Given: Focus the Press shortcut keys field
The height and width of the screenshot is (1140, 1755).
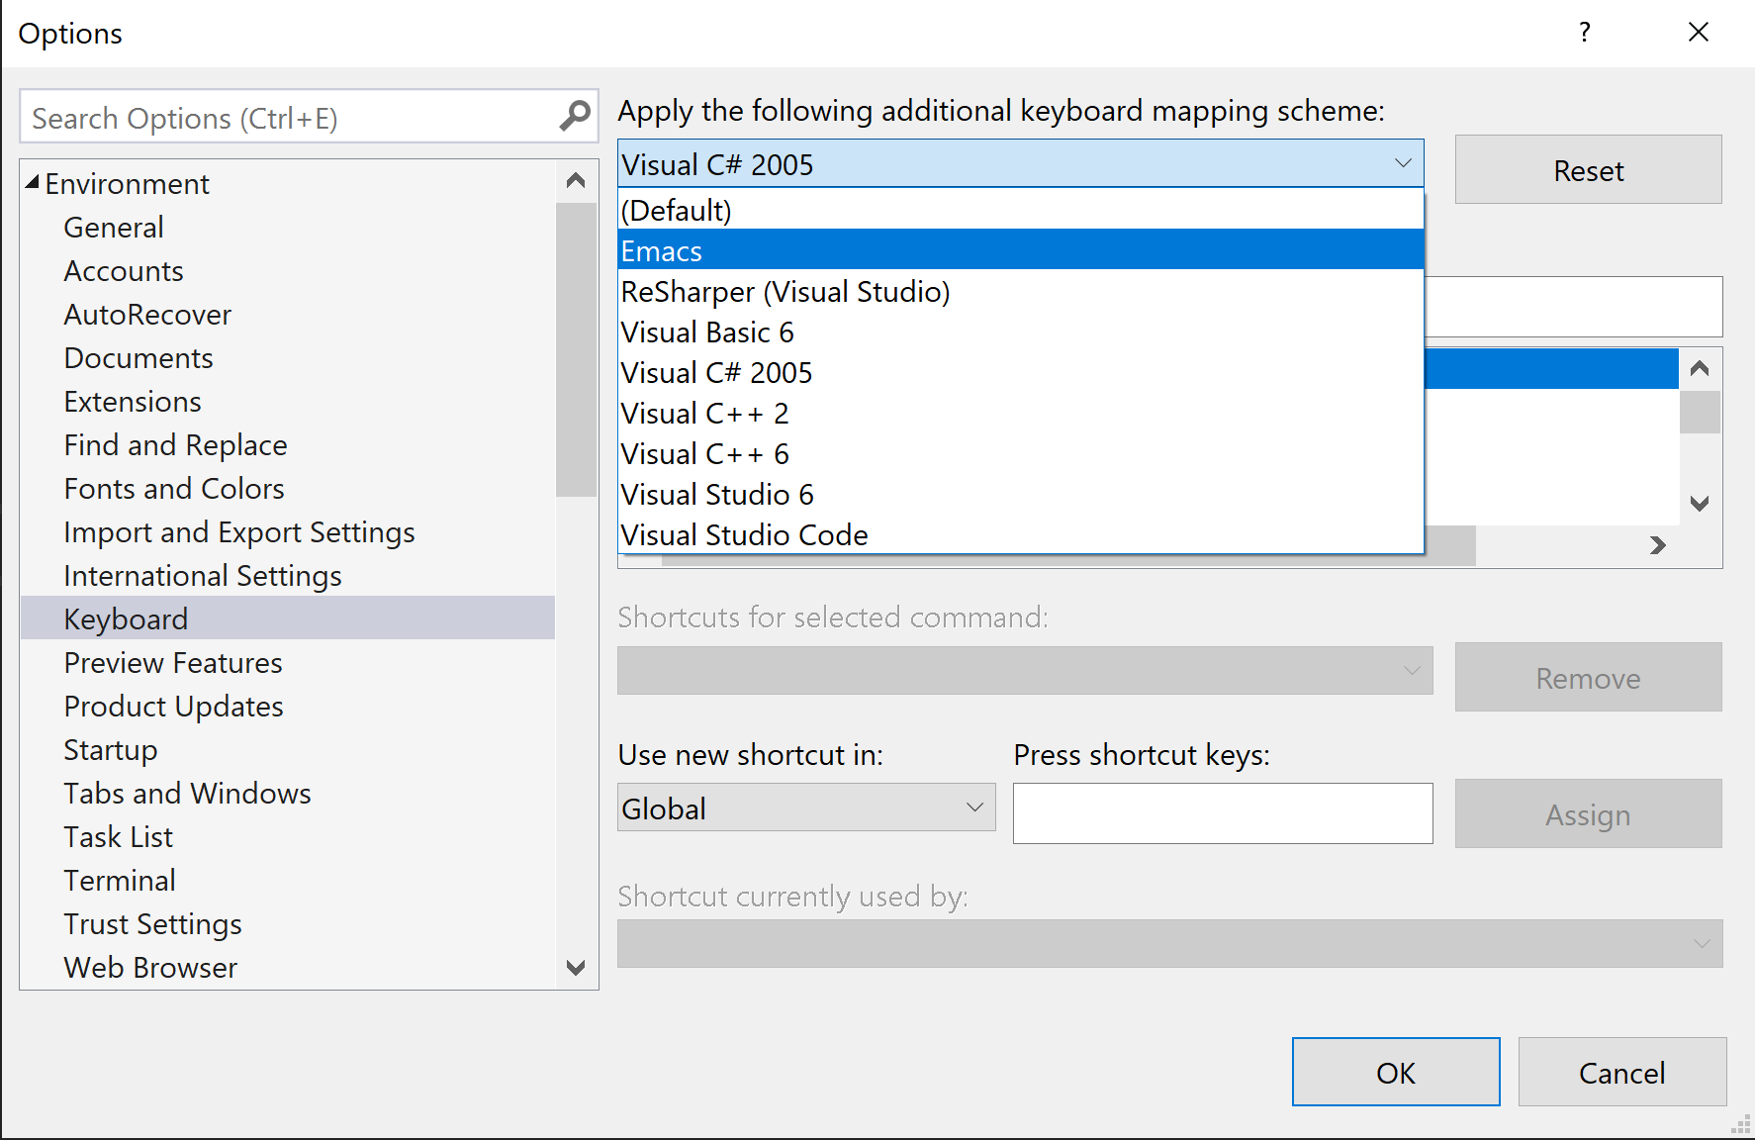Looking at the screenshot, I should 1222,813.
